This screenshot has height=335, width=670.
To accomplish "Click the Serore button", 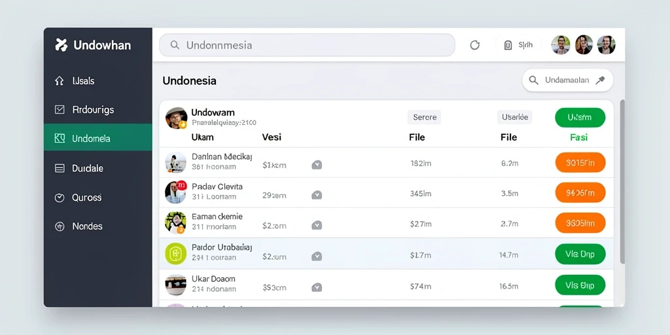I will (424, 117).
